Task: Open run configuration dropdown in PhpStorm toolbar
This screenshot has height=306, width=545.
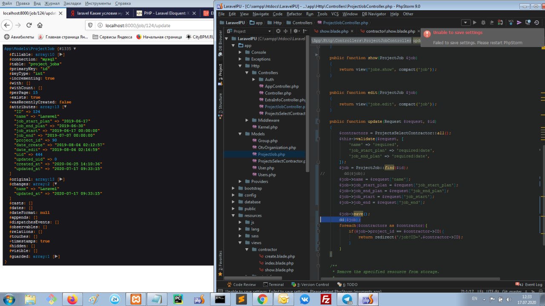Action: coord(466,23)
